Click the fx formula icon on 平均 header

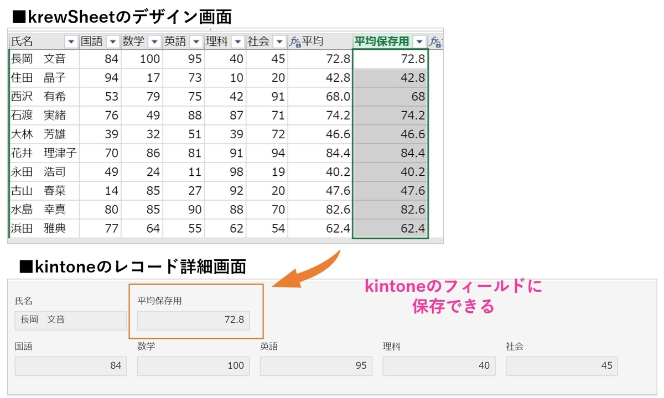click(x=295, y=41)
